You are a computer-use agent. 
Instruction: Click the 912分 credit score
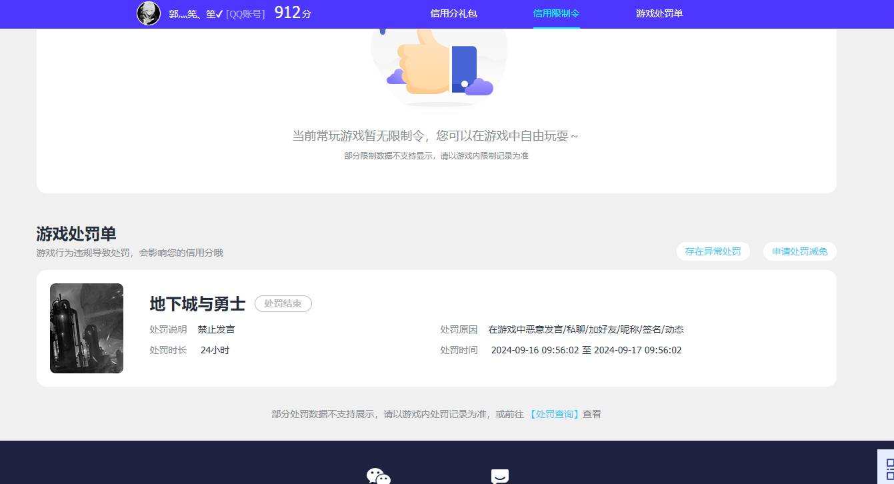point(293,13)
